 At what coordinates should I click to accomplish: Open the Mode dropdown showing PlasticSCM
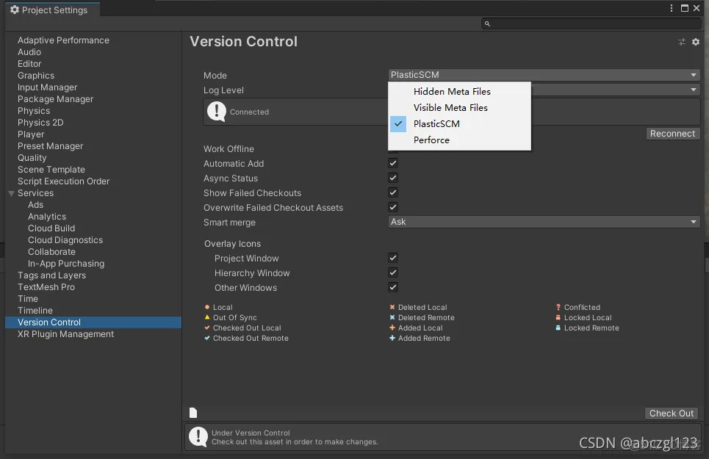click(544, 75)
